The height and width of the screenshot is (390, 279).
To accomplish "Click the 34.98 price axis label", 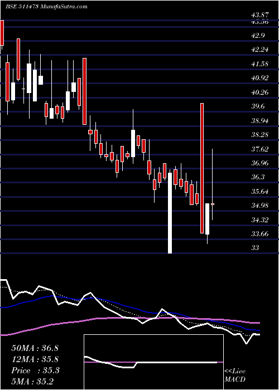I will click(x=261, y=206).
